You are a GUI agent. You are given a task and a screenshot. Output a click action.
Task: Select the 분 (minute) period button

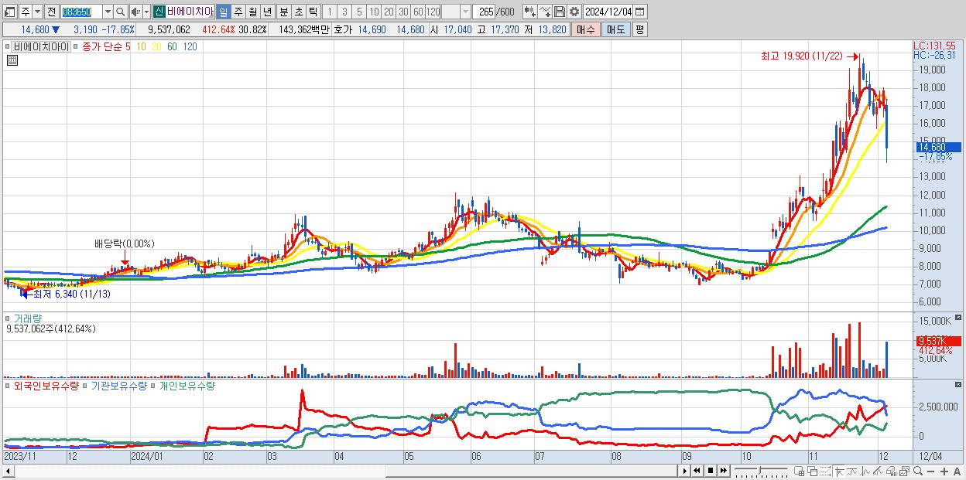[283, 12]
